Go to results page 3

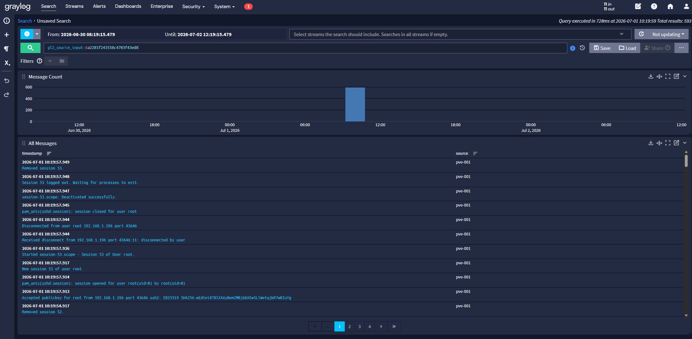[x=360, y=326]
